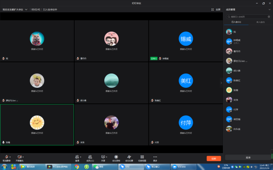
Task: Click the search joined members field
Action: (x=249, y=17)
